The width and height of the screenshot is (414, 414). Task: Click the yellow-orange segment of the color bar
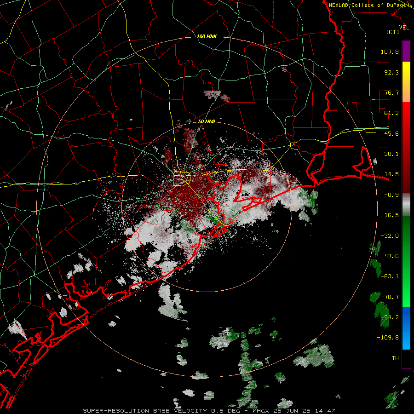pyautogui.click(x=406, y=82)
